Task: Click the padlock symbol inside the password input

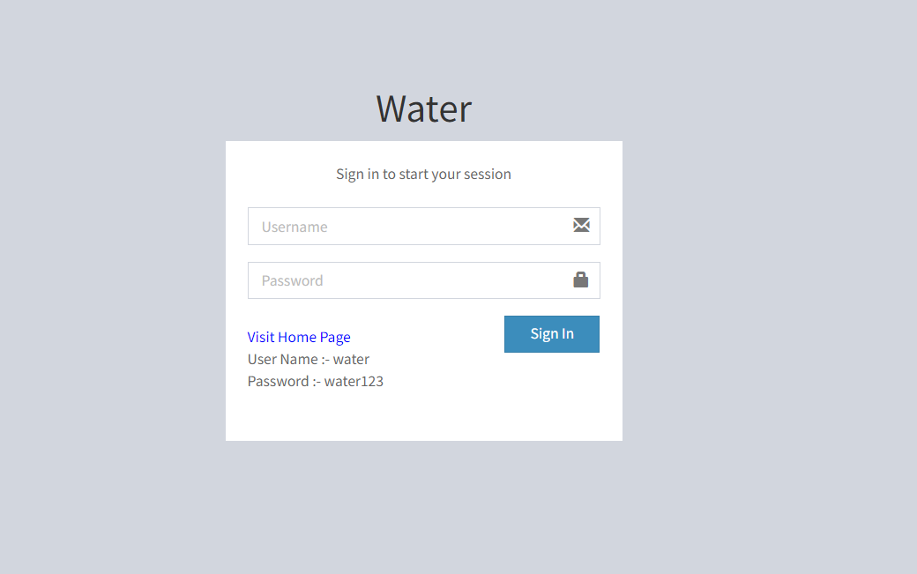Action: pyautogui.click(x=581, y=280)
